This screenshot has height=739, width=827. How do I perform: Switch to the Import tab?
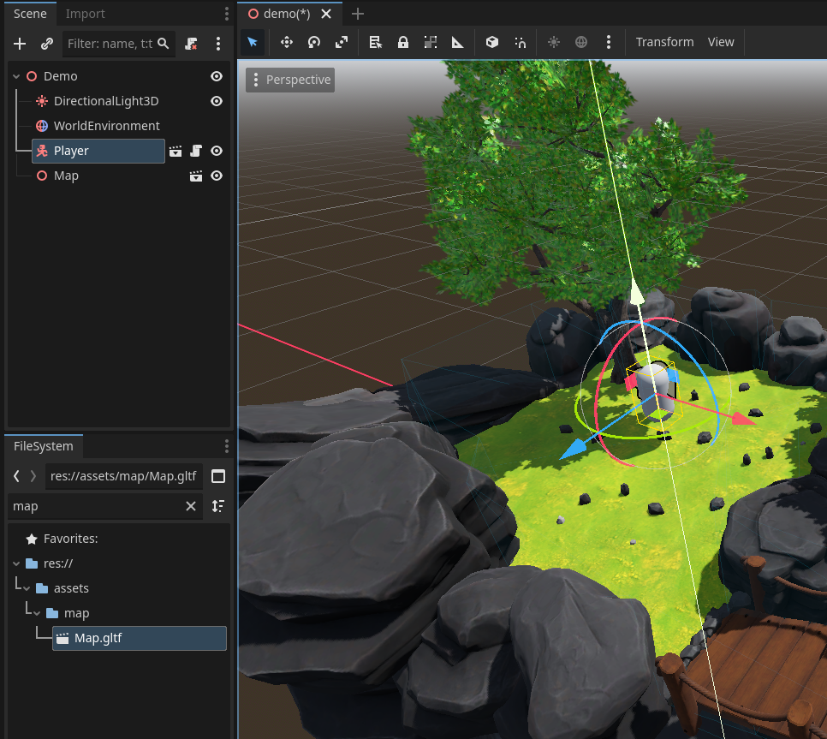point(86,14)
